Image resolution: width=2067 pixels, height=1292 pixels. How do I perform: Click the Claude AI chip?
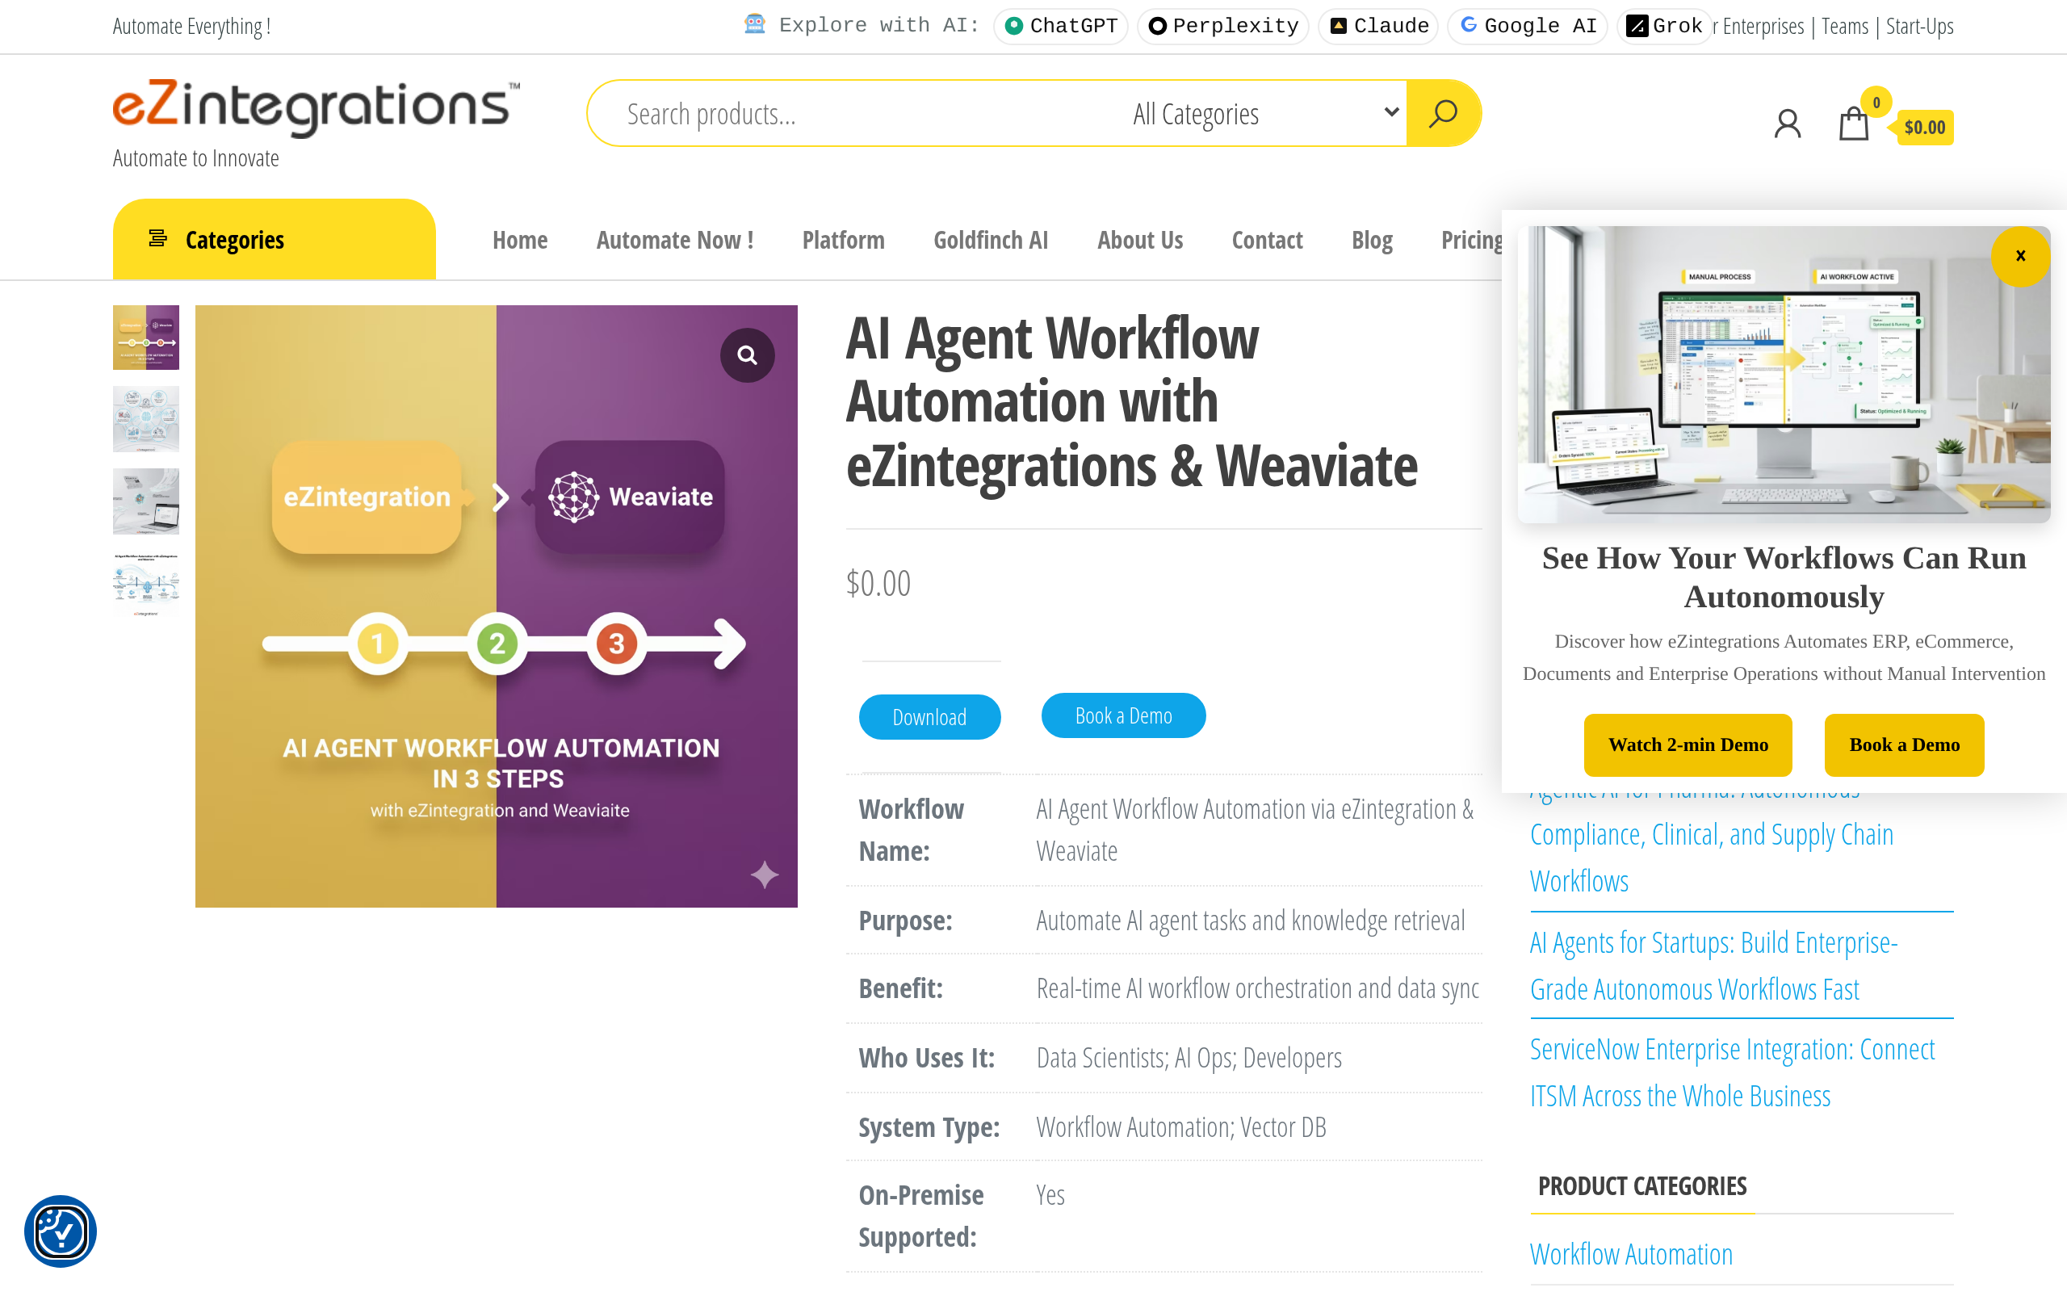1378,26
